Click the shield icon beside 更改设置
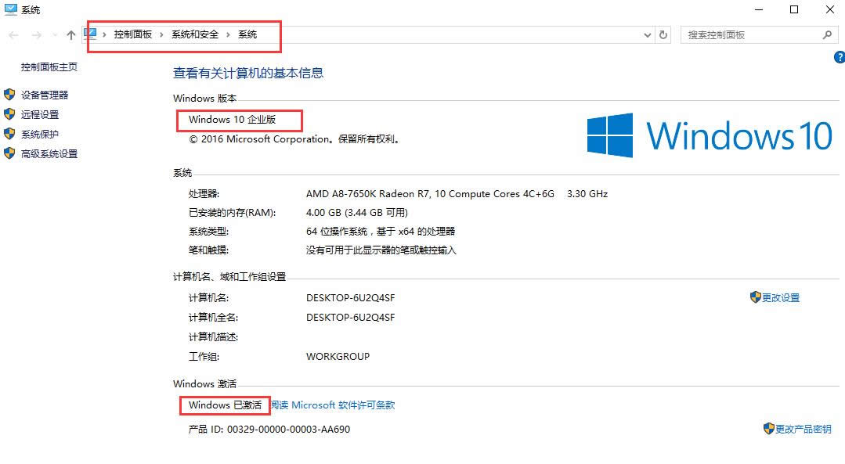This screenshot has height=464, width=845. tap(753, 297)
